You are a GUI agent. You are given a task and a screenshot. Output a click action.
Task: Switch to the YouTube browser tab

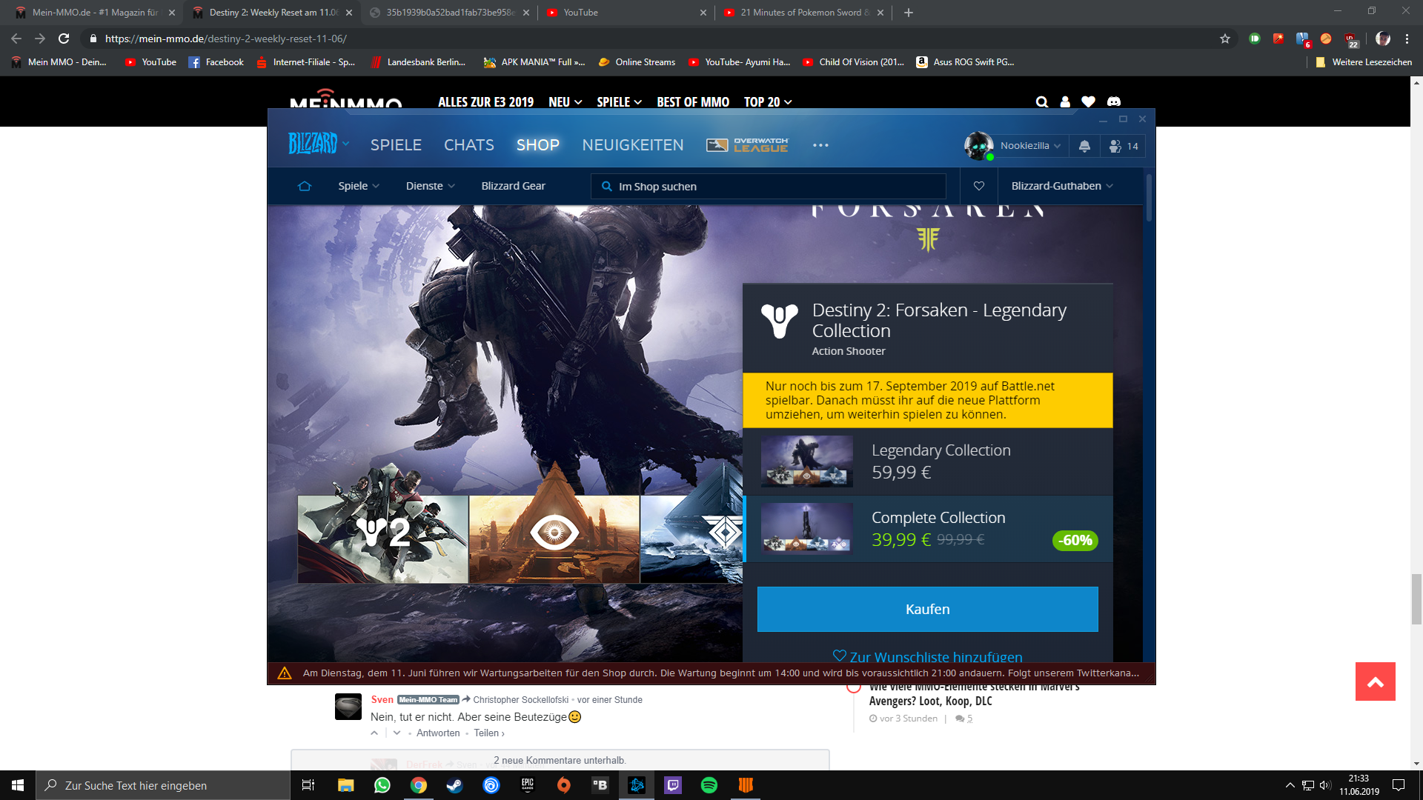tap(626, 13)
